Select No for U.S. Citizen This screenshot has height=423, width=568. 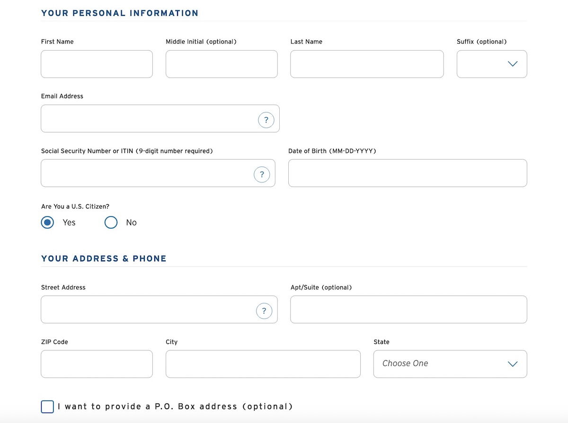click(x=111, y=223)
